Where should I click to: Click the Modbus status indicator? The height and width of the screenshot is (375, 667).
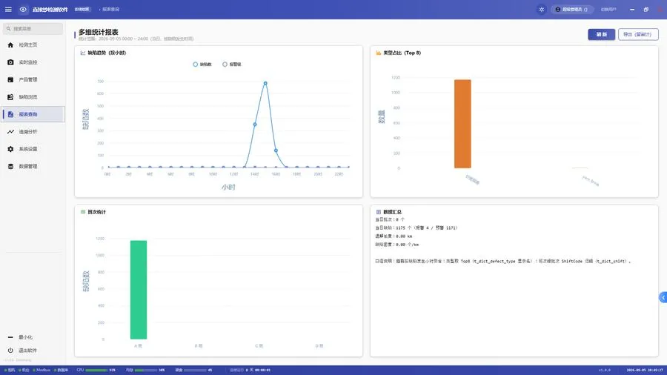tap(42, 371)
